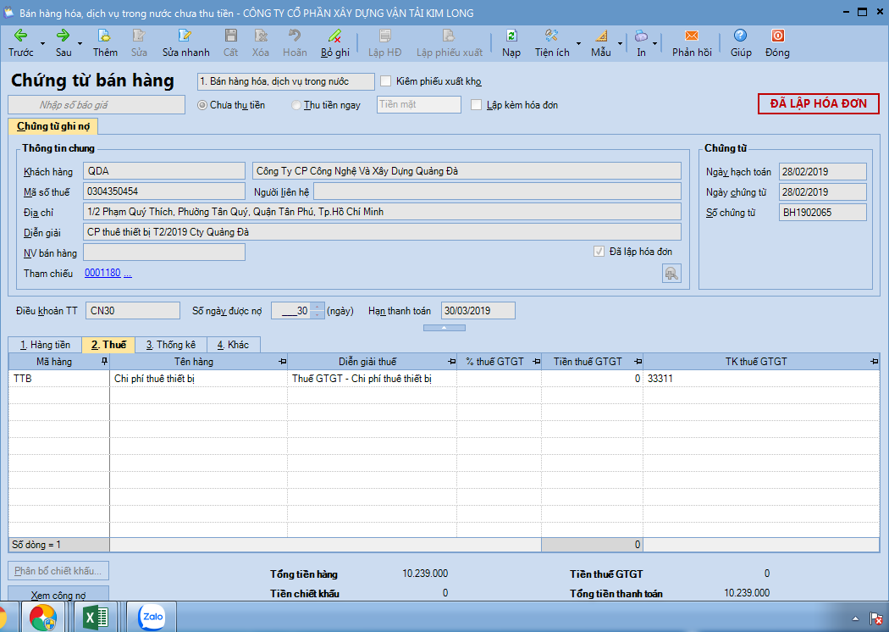Viewport: 889px width, 632px height.
Task: Open Zalo from the taskbar
Action: click(152, 618)
